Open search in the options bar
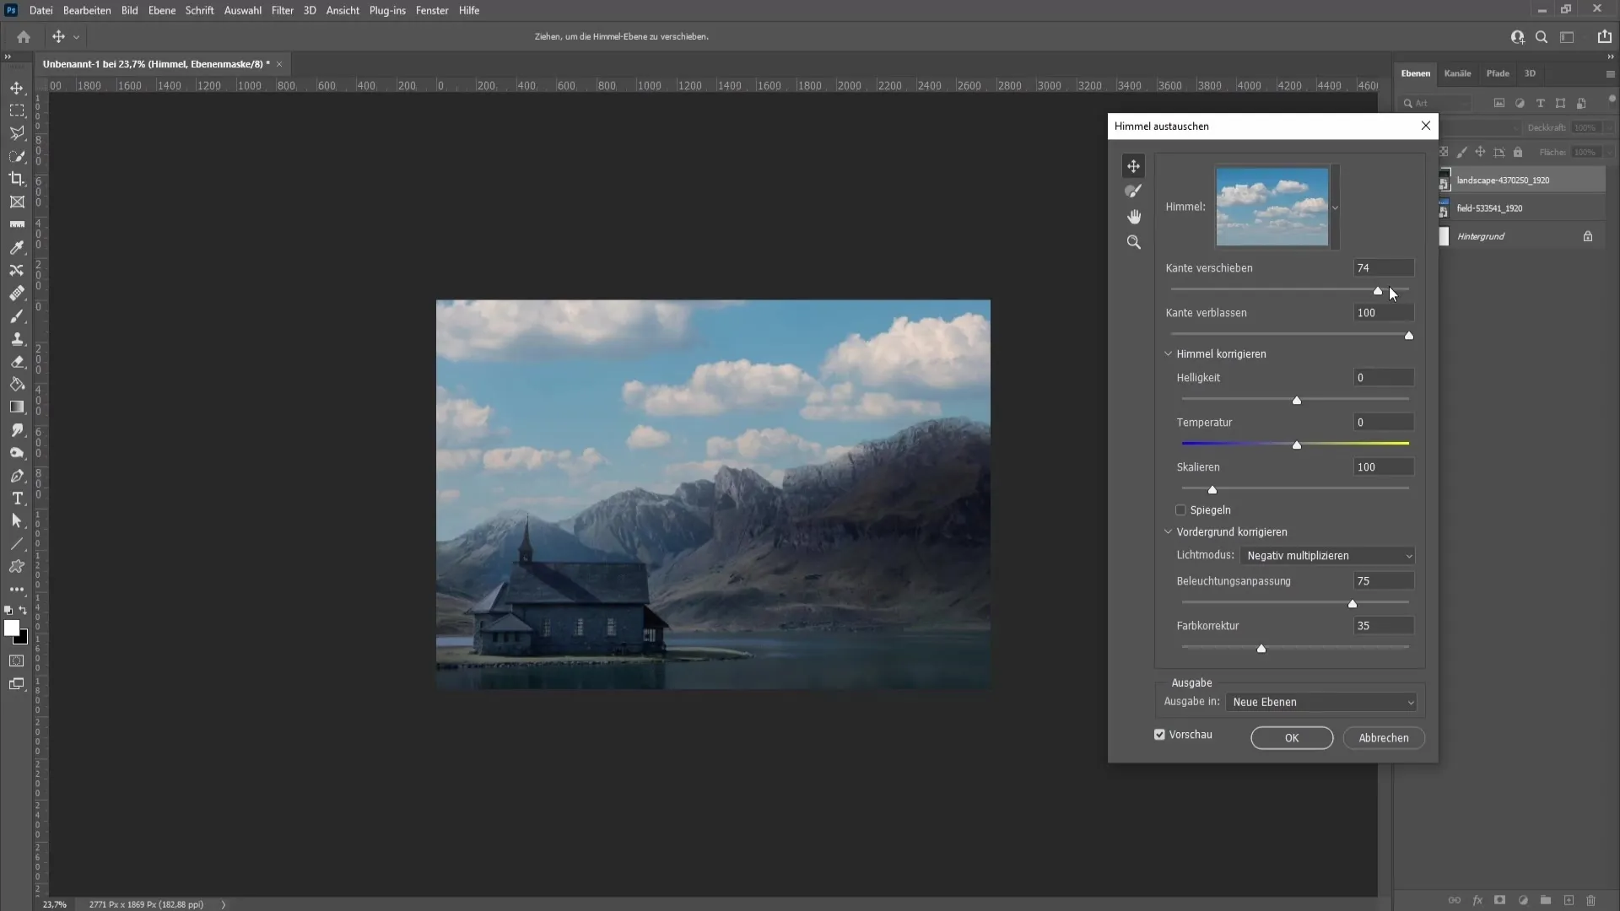Viewport: 1620px width, 911px height. point(1542,37)
